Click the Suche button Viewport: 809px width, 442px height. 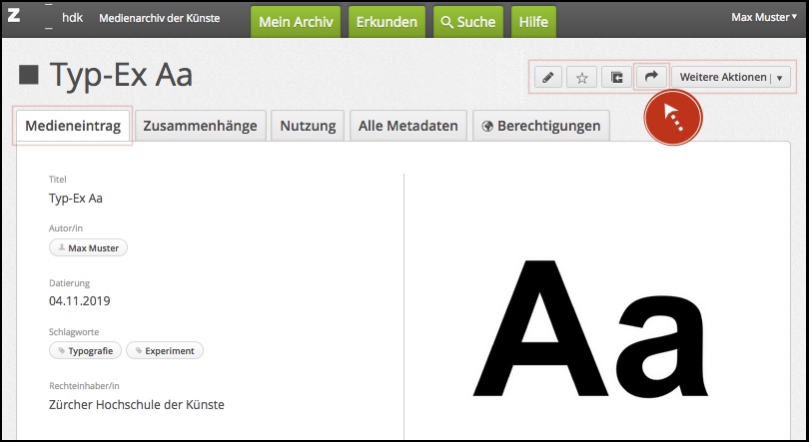pos(468,21)
